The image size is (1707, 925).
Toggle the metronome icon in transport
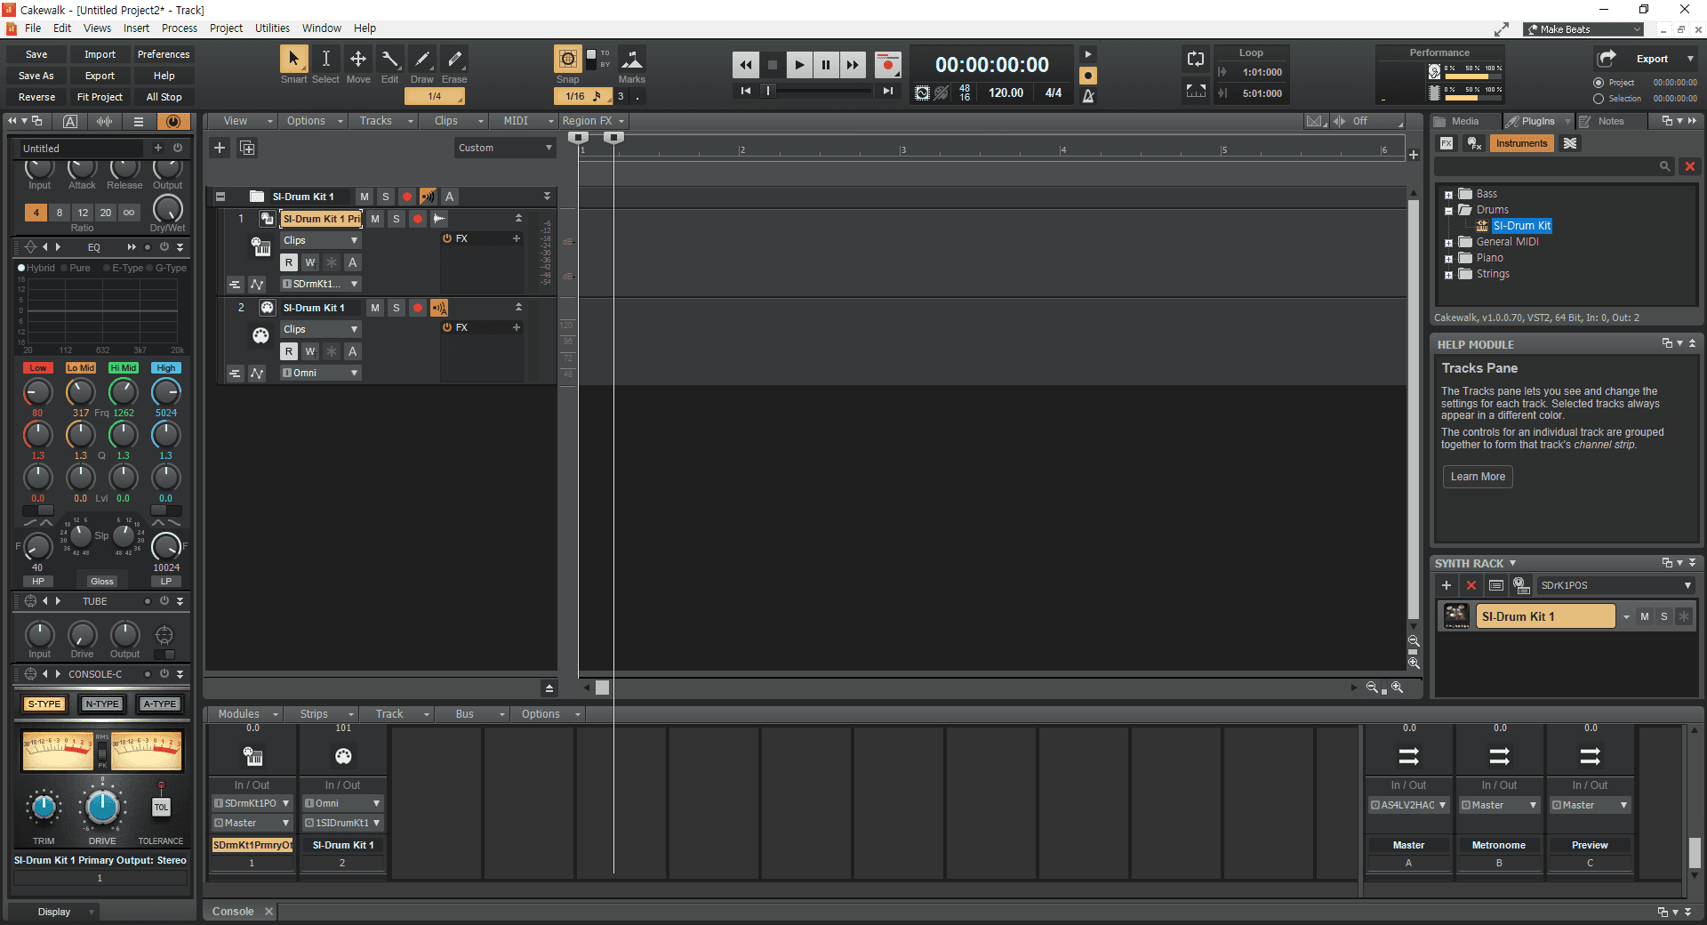pos(1088,96)
